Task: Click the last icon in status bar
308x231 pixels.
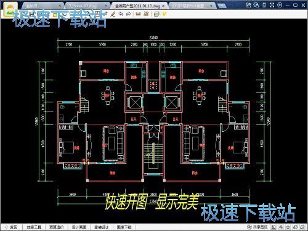Action: 302,227
